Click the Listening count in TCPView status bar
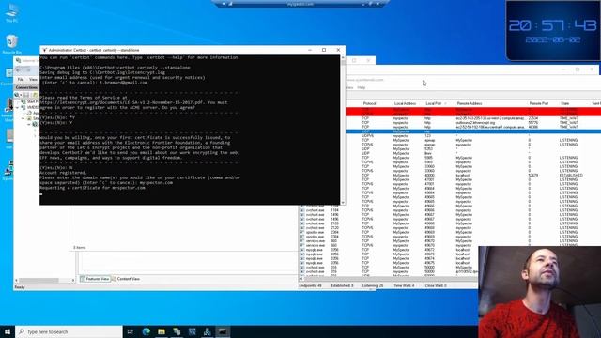 tap(373, 285)
